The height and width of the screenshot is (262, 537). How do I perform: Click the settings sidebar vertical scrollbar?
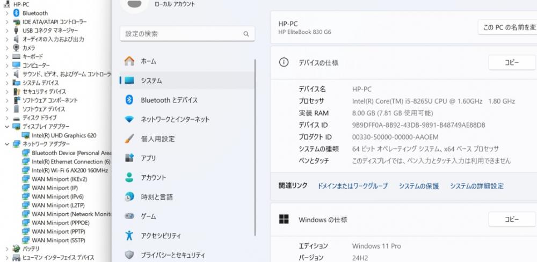click(255, 147)
